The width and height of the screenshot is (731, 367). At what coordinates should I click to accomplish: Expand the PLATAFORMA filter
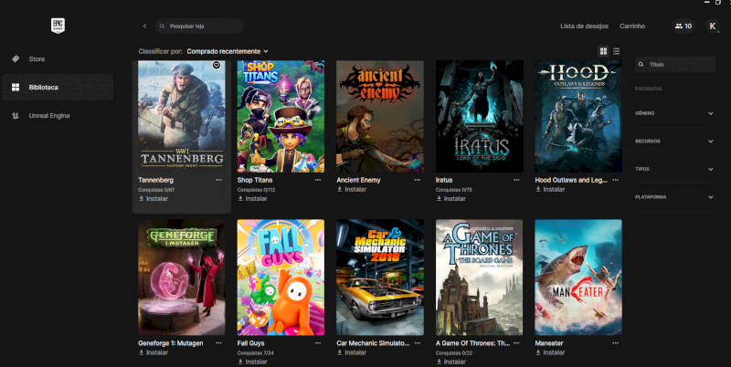click(675, 197)
